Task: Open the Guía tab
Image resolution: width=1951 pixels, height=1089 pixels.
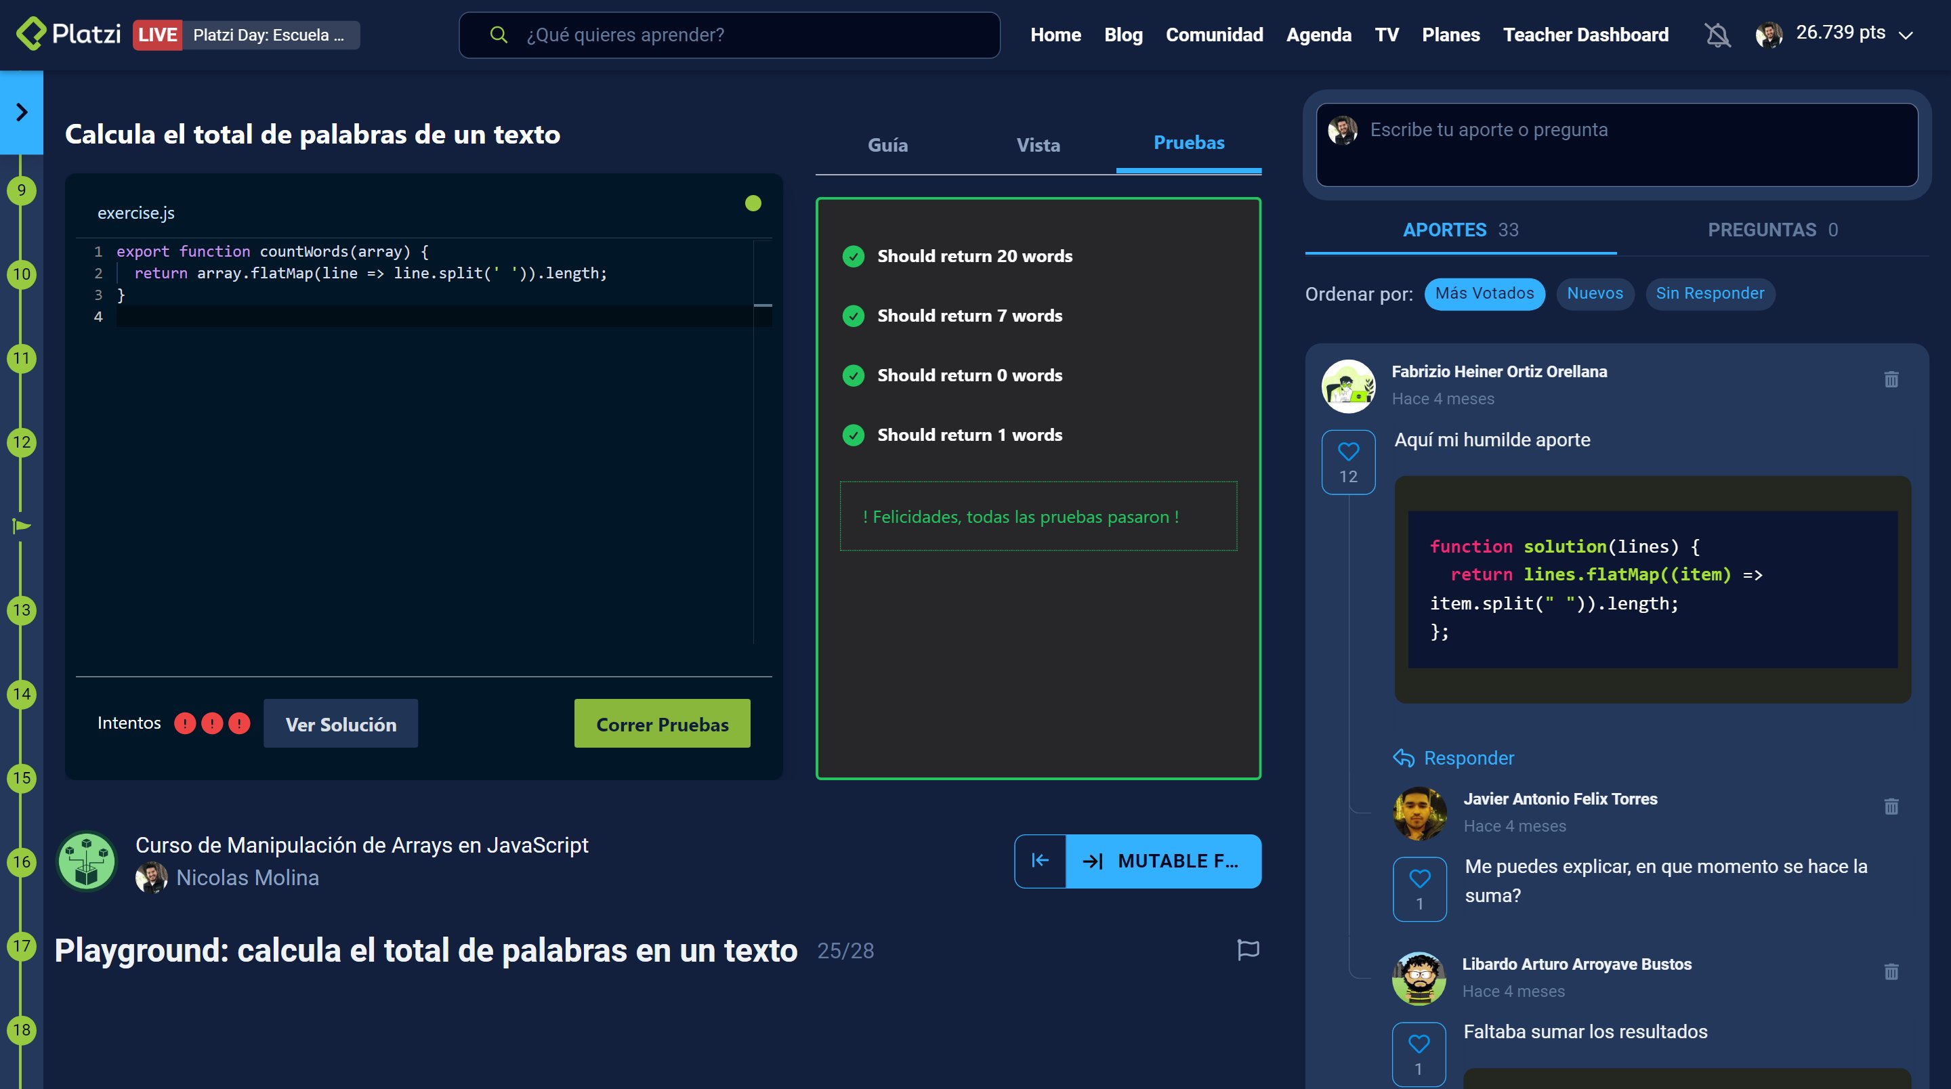Action: coord(887,145)
